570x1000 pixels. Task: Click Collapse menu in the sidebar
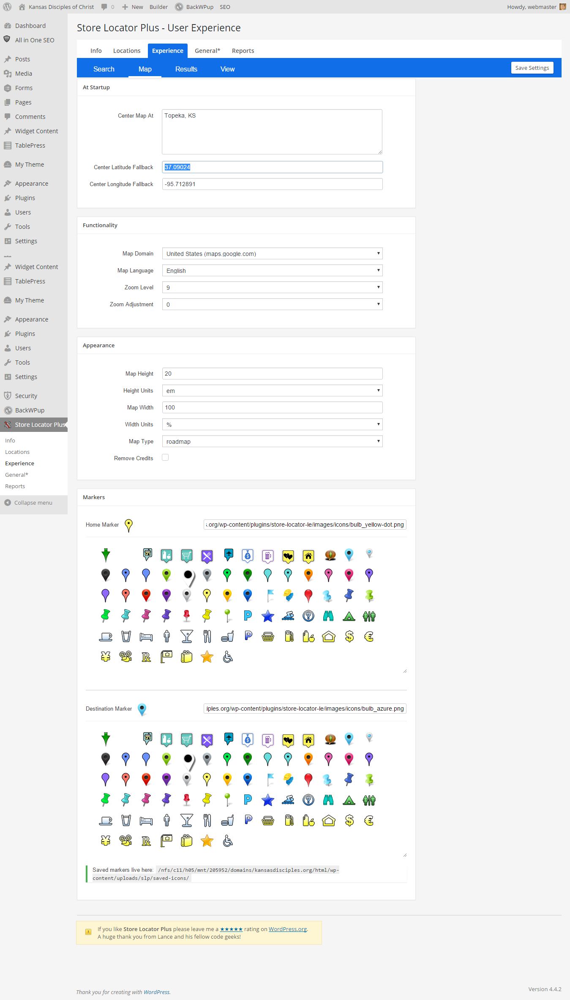(29, 503)
